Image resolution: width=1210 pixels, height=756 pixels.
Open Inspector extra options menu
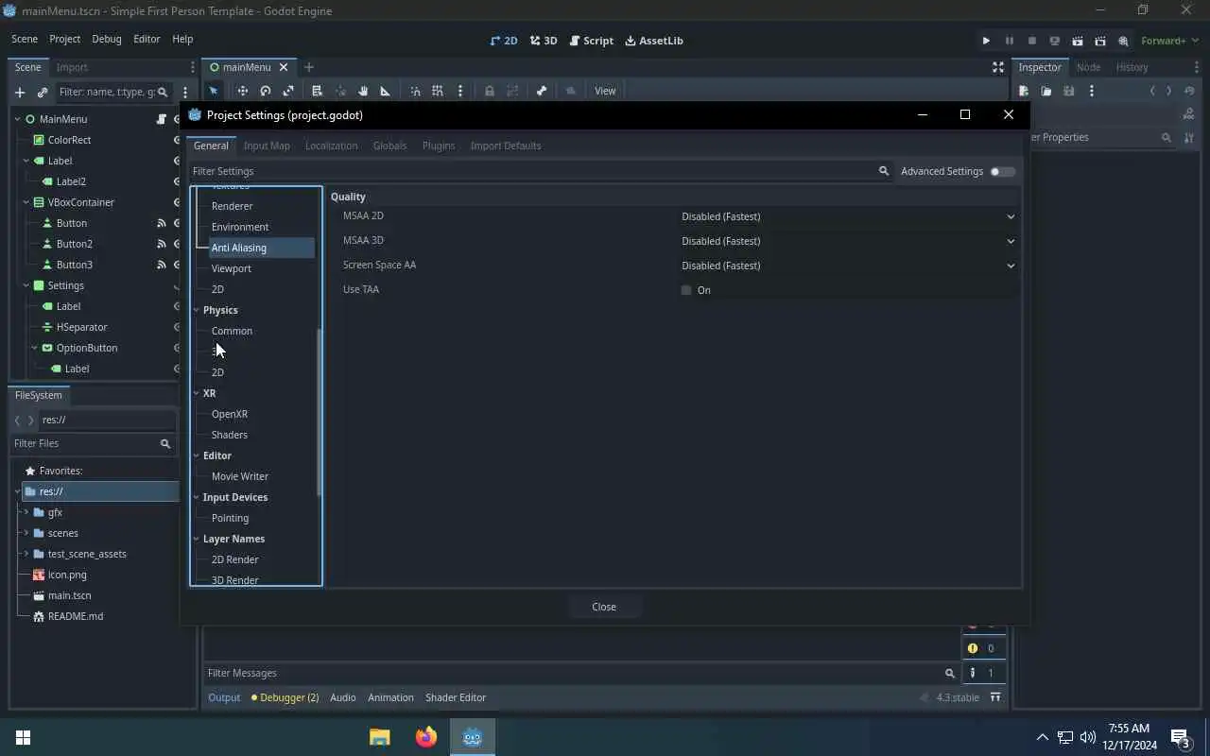pyautogui.click(x=1092, y=91)
